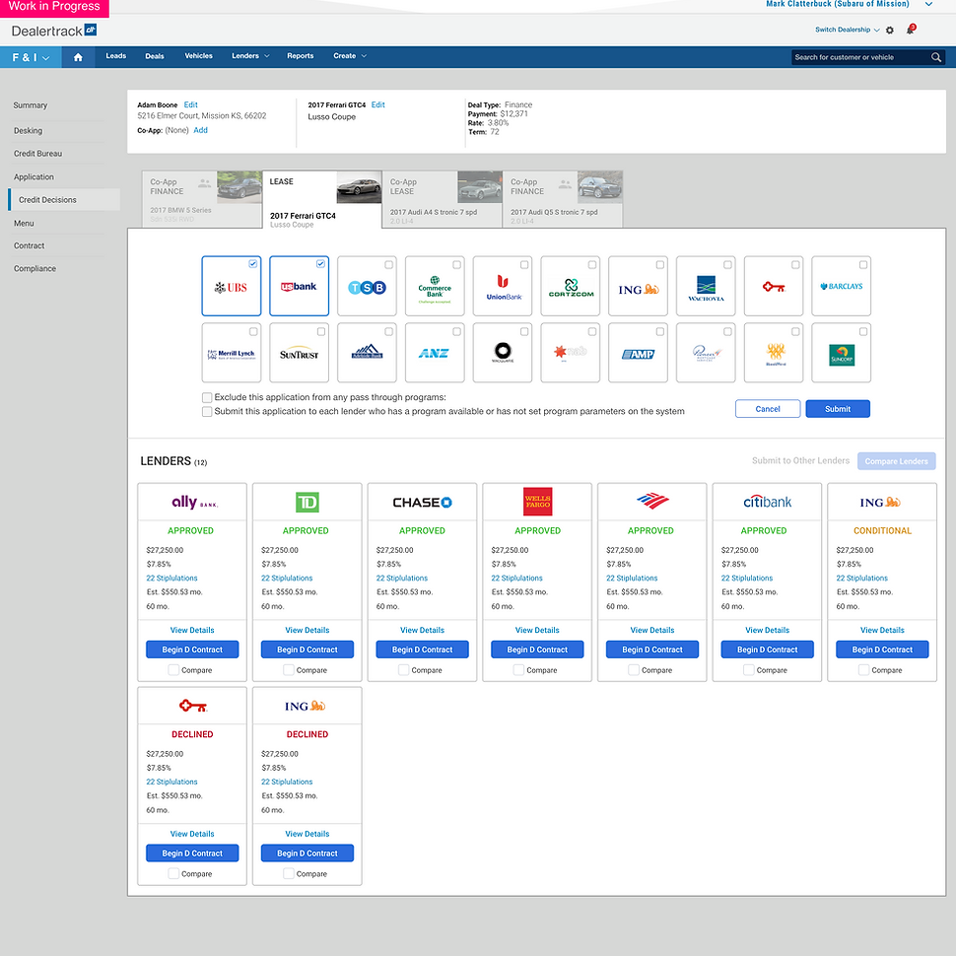Select the AMP lender tile
This screenshot has height=956, width=956.
coord(638,353)
